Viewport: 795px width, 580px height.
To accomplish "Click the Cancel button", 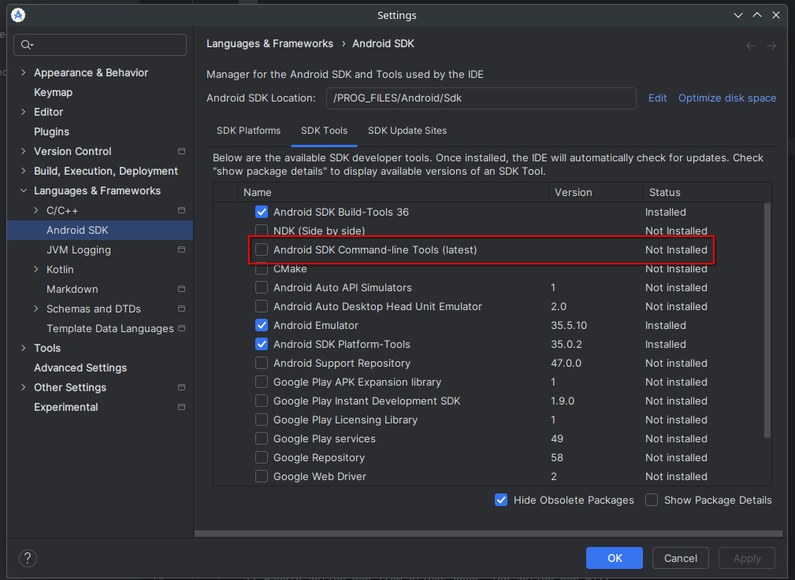I will (x=681, y=558).
